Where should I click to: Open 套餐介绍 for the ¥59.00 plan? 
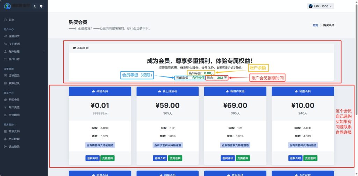[x=160, y=158]
